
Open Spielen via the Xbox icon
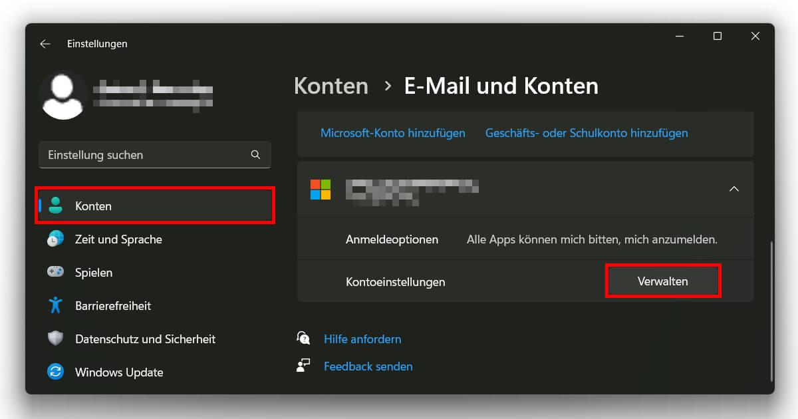56,272
